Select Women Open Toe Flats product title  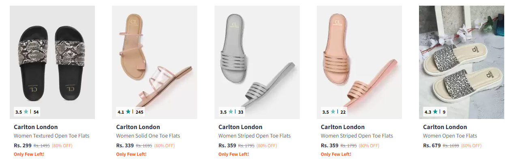point(450,136)
